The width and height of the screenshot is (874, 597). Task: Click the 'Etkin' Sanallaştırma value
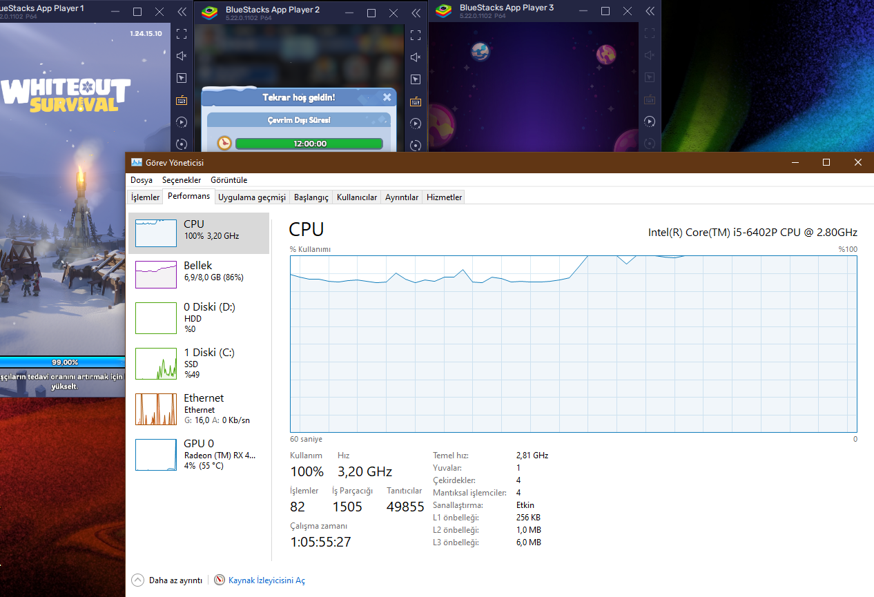pyautogui.click(x=525, y=505)
